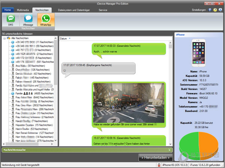
Task: Switch to the Home tab
Action: [8, 10]
